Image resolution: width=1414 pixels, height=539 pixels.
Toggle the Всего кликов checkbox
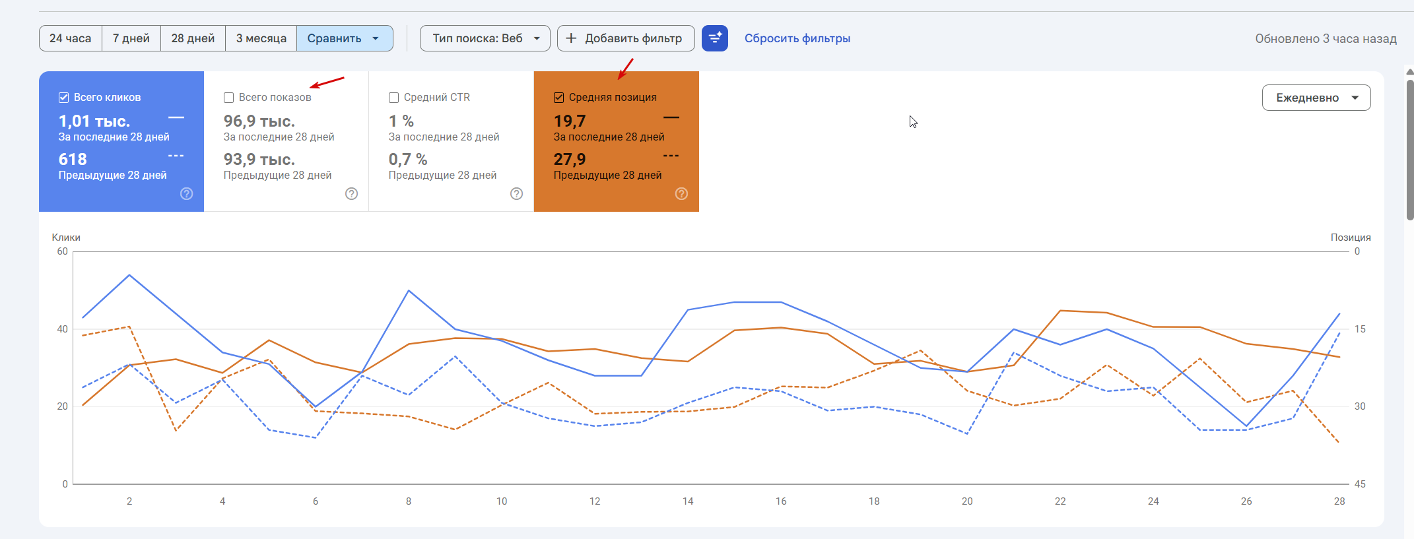click(x=64, y=98)
